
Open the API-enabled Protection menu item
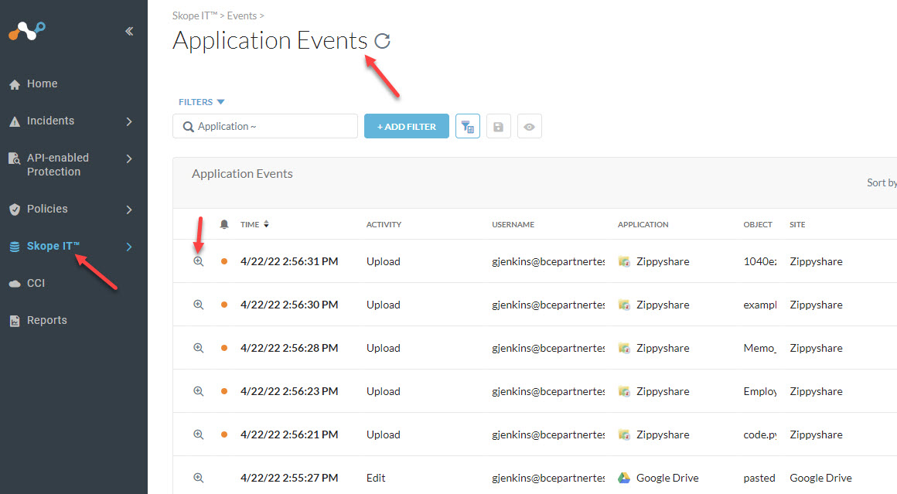point(58,165)
